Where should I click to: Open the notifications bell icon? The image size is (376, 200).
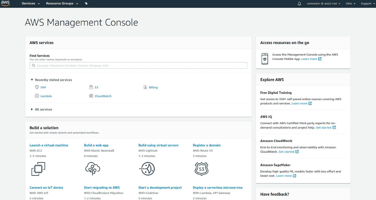coord(299,4)
